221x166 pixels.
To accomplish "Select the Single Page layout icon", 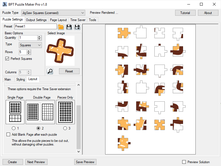I will 15,112.
